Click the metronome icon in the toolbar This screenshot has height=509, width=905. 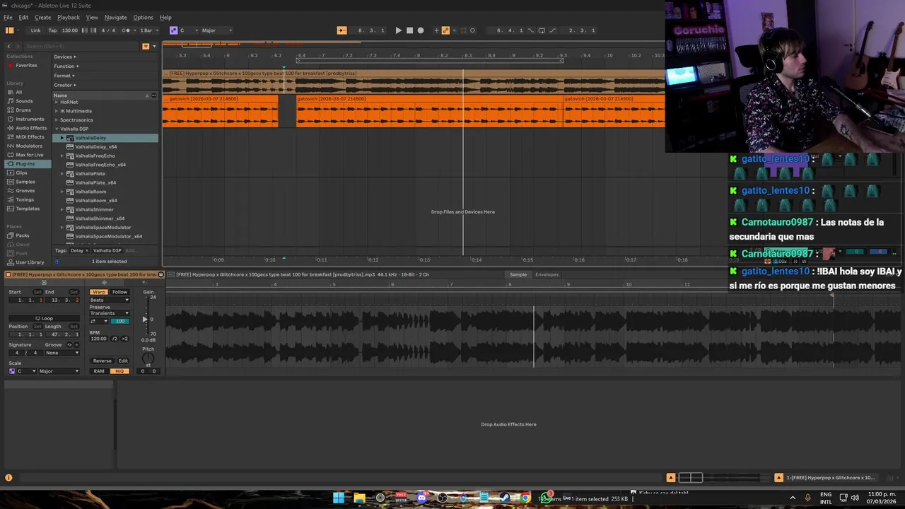pos(125,30)
